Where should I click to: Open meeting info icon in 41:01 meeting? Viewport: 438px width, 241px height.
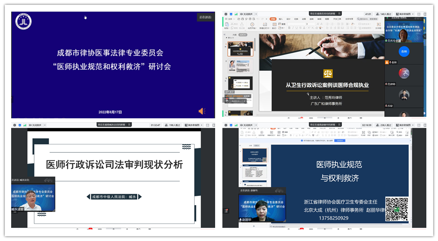[226, 14]
